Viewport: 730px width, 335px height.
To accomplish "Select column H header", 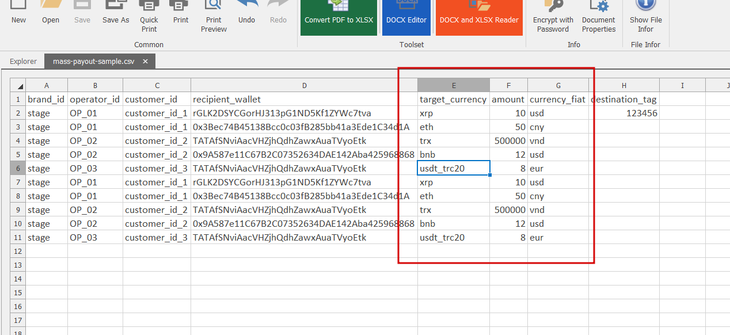I will (x=624, y=85).
